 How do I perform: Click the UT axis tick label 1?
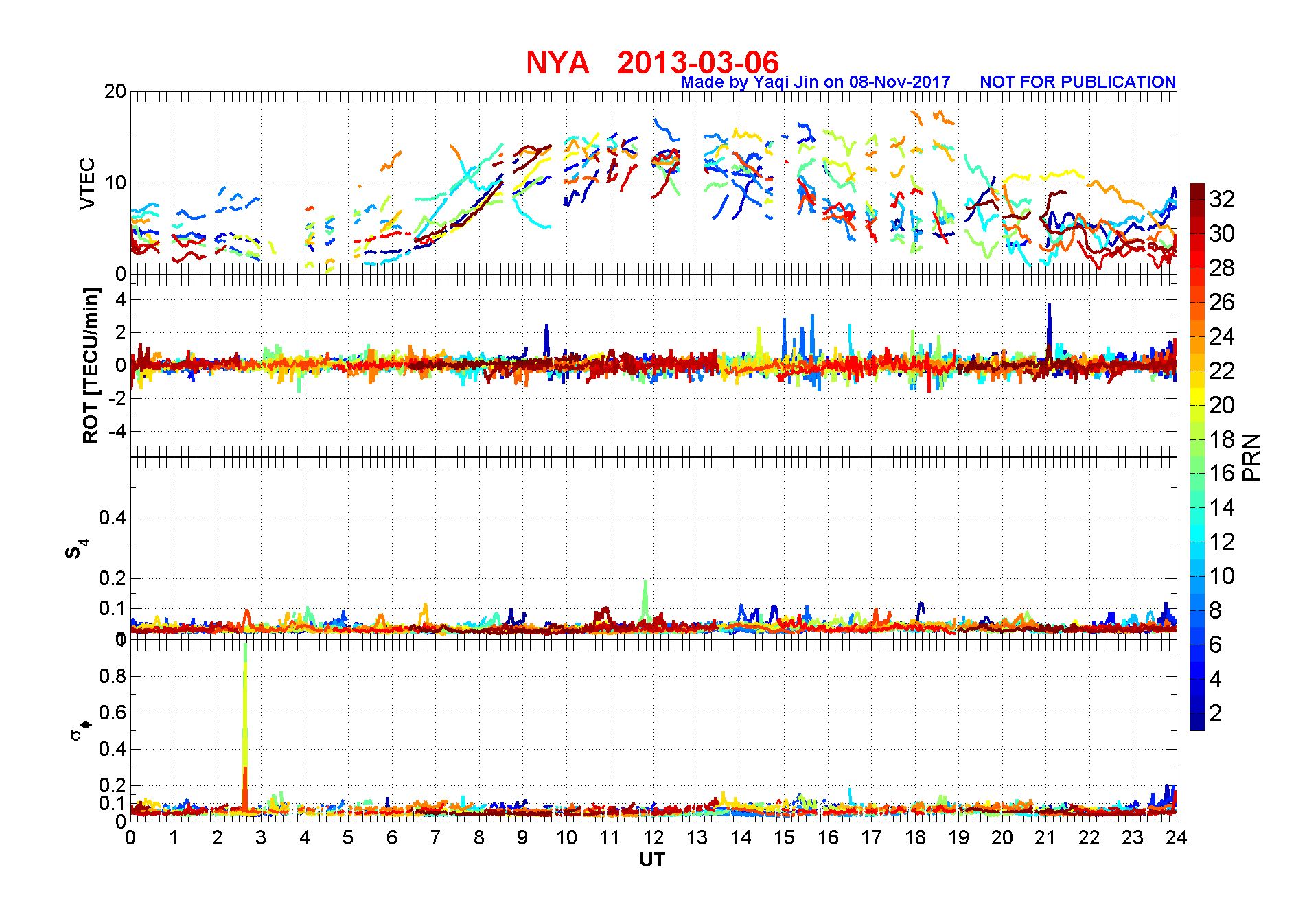point(174,838)
